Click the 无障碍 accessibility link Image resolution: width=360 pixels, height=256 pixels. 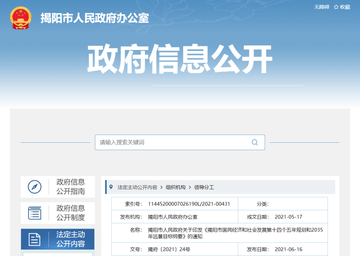pos(322,7)
